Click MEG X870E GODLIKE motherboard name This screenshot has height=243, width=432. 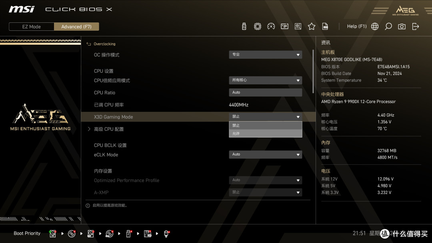click(352, 60)
